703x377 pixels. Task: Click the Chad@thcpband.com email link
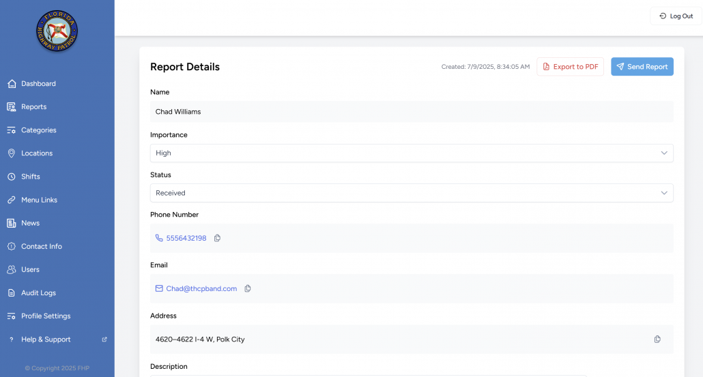pos(201,288)
